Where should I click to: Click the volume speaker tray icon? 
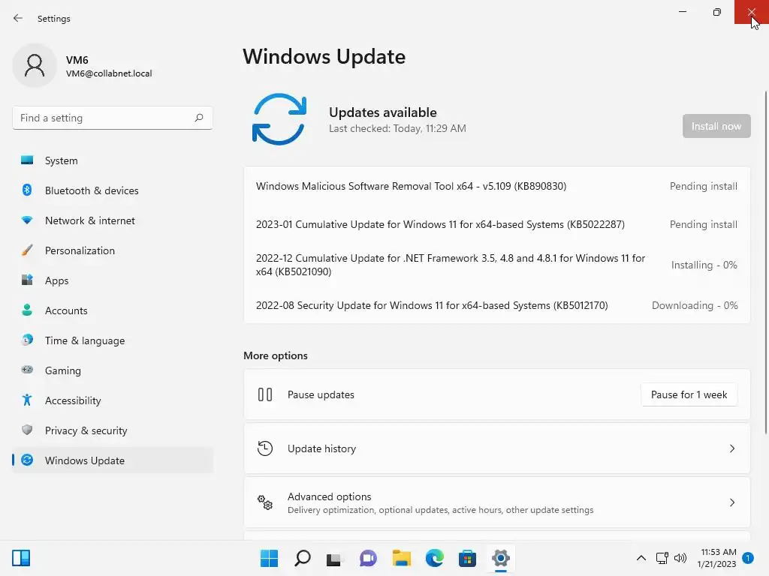click(680, 558)
